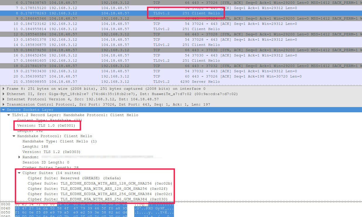Click Handshake Type: Client Hello (1)

[59, 141]
